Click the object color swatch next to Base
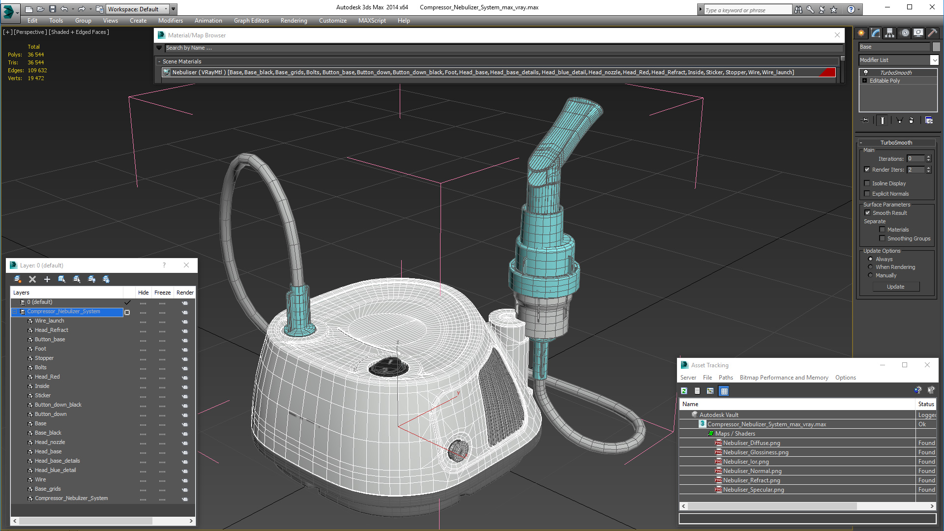Image resolution: width=944 pixels, height=531 pixels. (936, 47)
